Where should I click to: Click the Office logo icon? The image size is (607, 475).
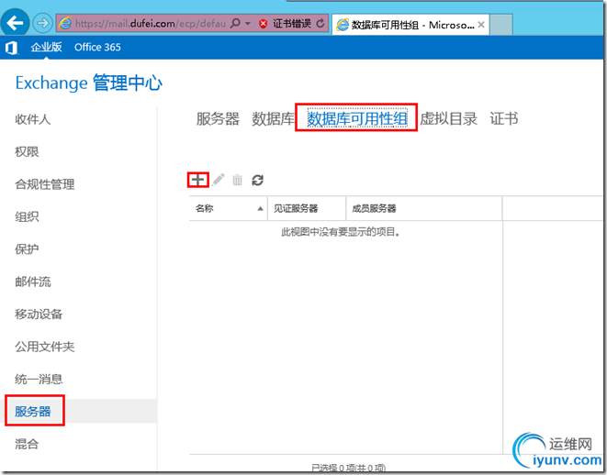click(11, 48)
